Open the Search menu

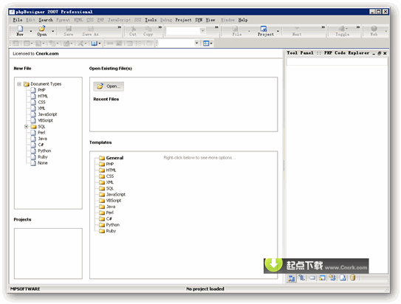coord(46,20)
